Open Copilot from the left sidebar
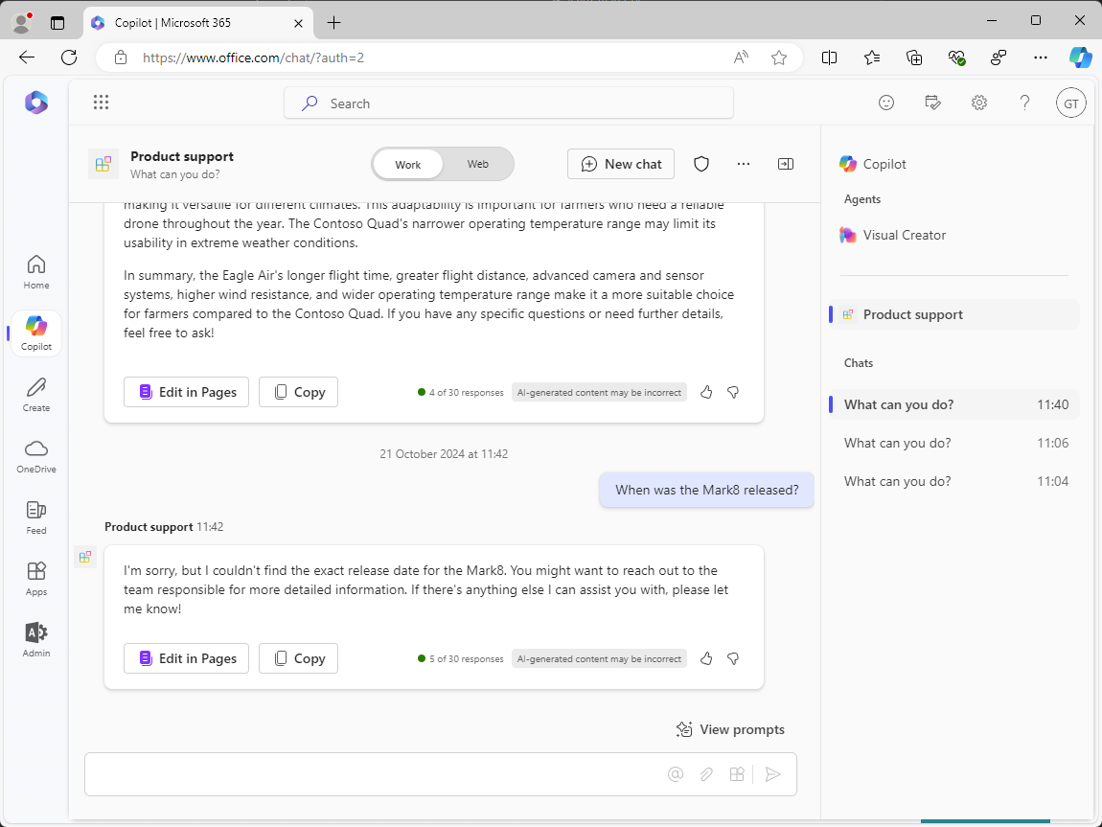The height and width of the screenshot is (827, 1102). point(36,333)
